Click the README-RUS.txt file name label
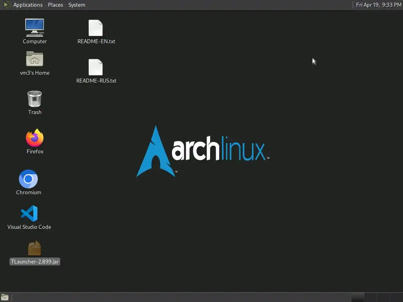Image resolution: width=403 pixels, height=302 pixels. coord(96,81)
